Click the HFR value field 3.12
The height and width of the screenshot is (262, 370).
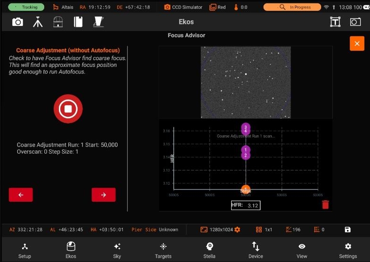[246, 205]
